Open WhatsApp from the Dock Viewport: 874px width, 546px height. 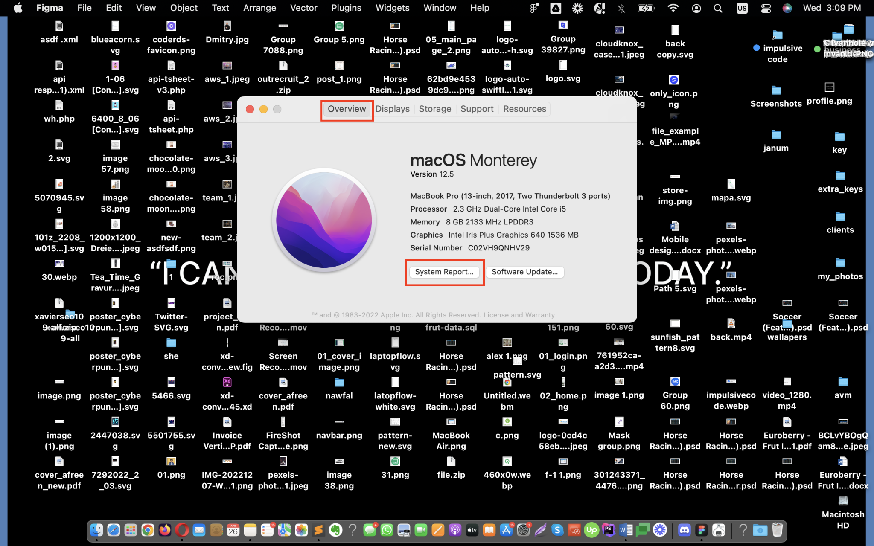pos(387,530)
